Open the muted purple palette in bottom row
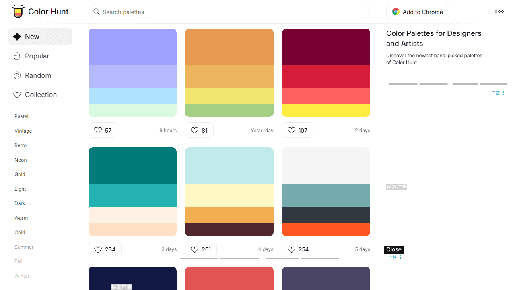This screenshot has height=290, width=515. pos(326,278)
